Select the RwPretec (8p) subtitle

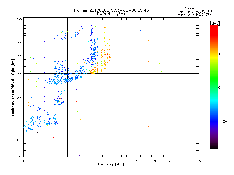[111, 14]
